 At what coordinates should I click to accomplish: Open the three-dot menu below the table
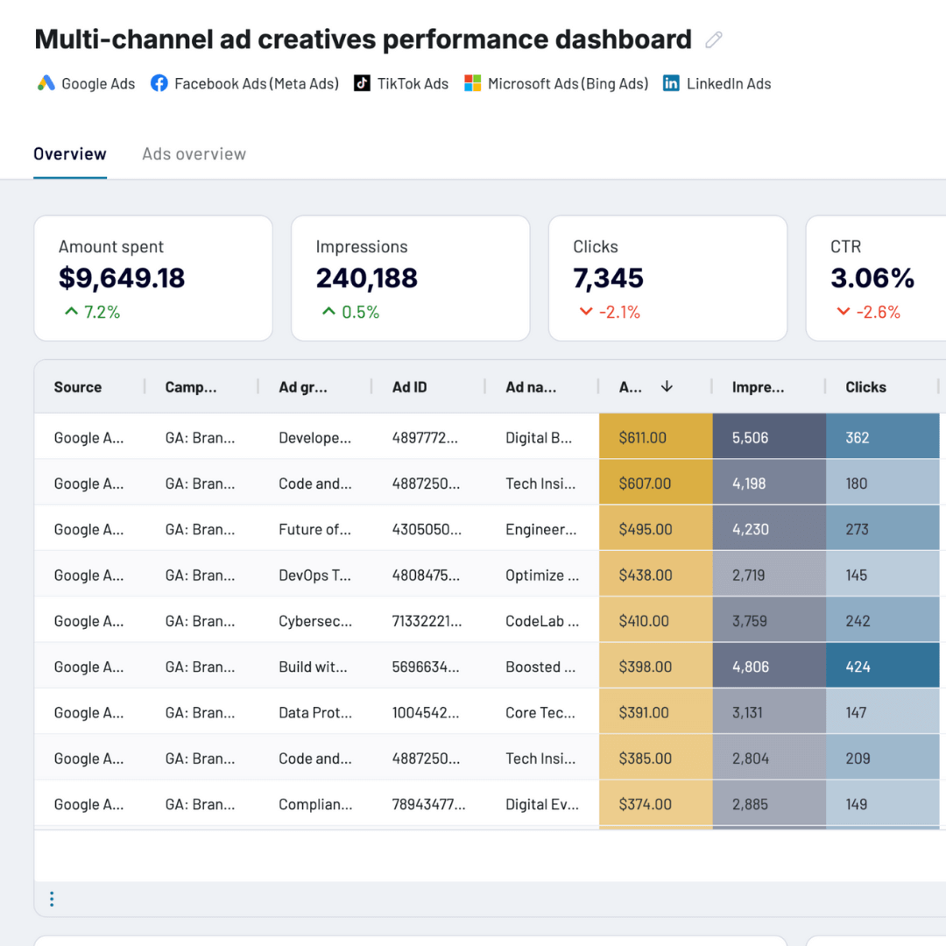[x=51, y=899]
